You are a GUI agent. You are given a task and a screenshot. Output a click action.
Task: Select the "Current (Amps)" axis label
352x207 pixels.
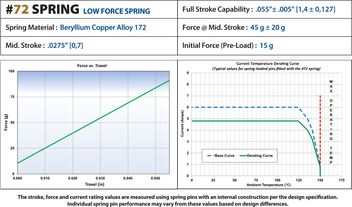point(182,125)
